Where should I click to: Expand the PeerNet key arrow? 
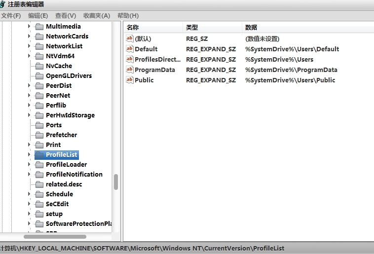[x=29, y=95]
